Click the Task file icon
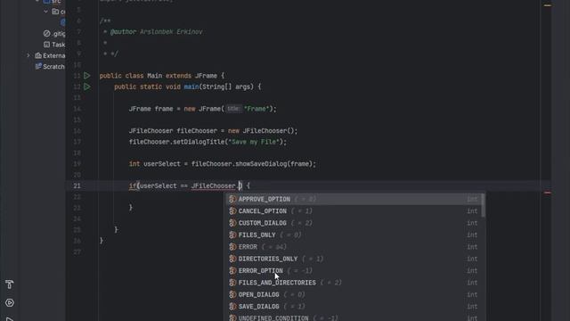This screenshot has width=570, height=321. pyautogui.click(x=46, y=45)
